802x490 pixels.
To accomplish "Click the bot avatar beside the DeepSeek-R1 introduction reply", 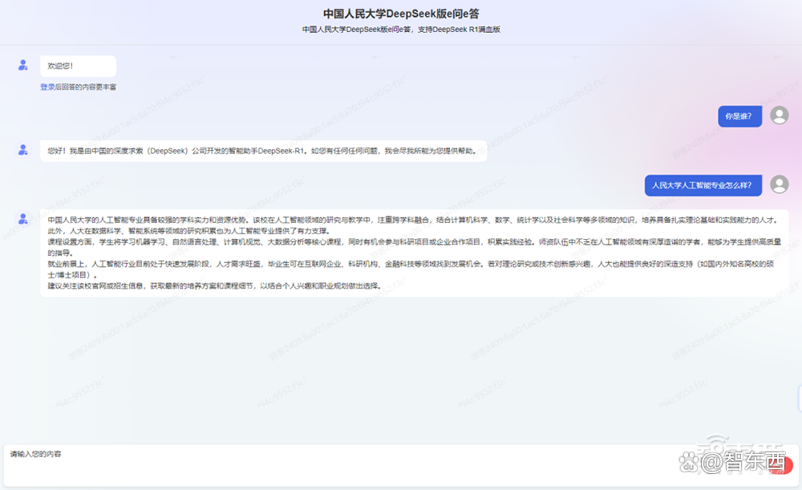I will pos(23,150).
